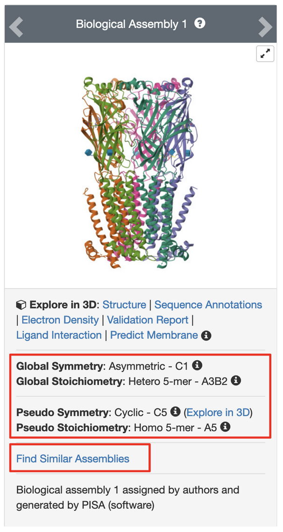The width and height of the screenshot is (283, 532).
Task: Open Structure in 3D viewer
Action: [124, 305]
